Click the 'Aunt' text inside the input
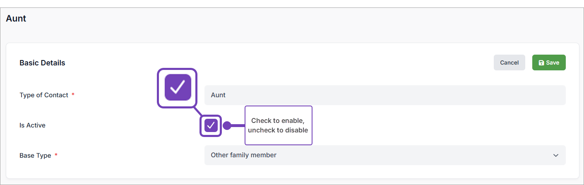584x185 pixels. tap(218, 95)
